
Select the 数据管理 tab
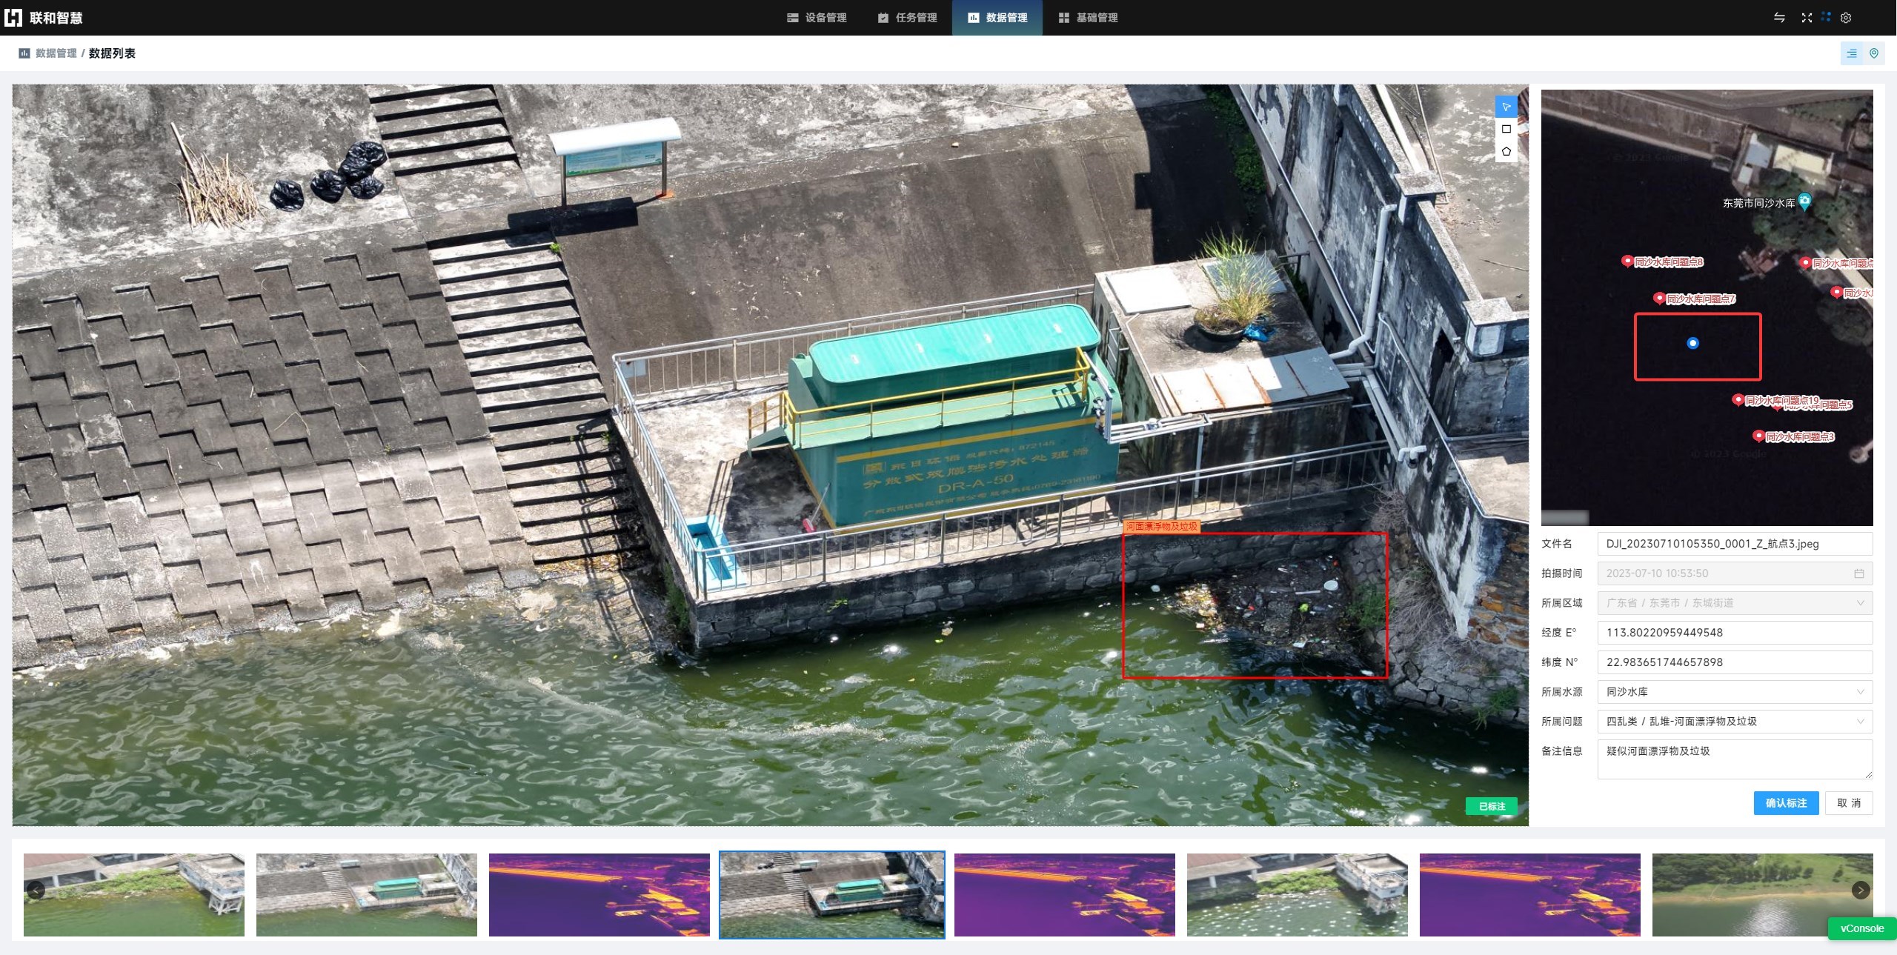click(997, 18)
